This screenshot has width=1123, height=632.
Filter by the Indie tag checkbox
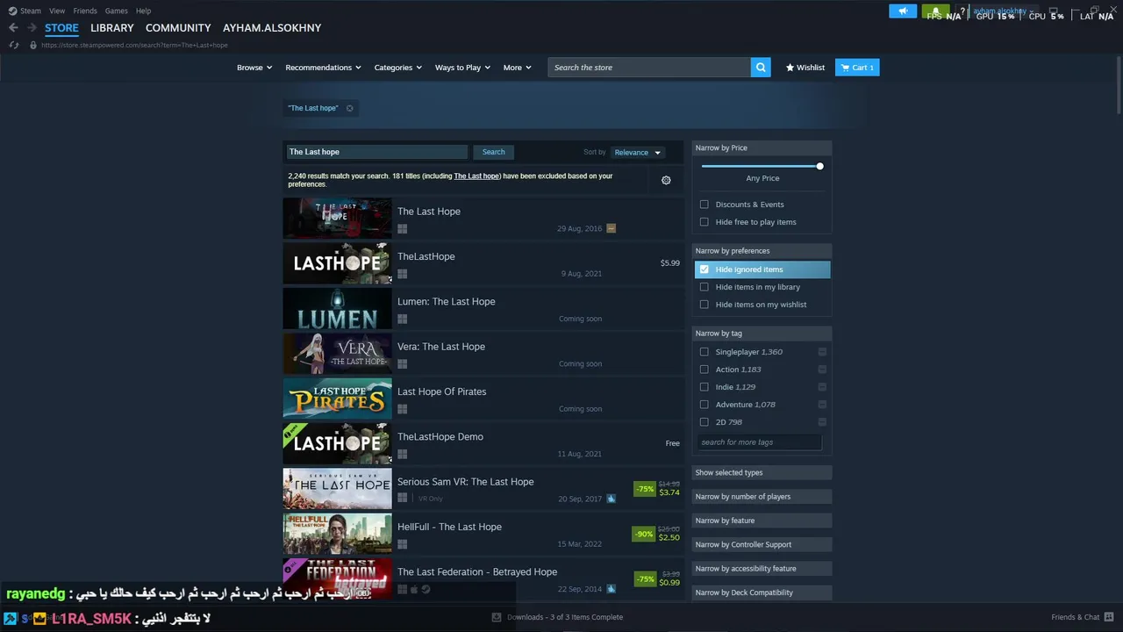704,387
